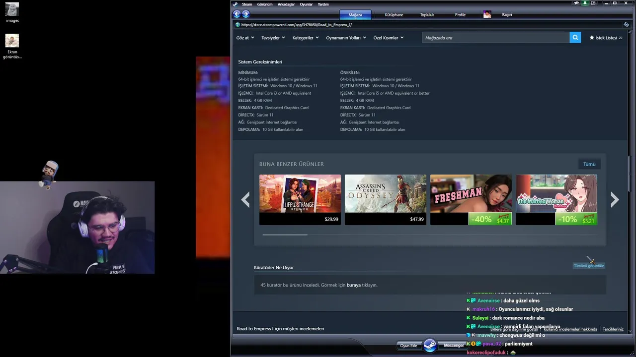Click the store URL address bar
The image size is (636, 357).
pos(427,25)
